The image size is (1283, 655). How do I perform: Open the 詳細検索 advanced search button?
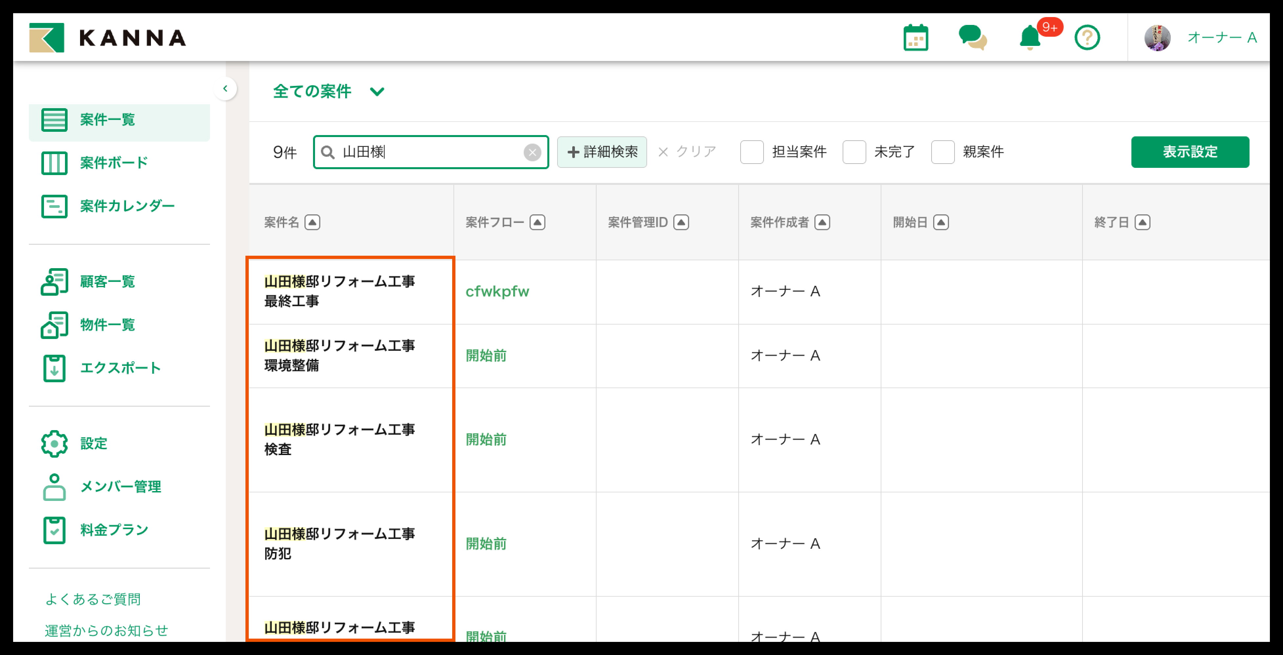[602, 152]
